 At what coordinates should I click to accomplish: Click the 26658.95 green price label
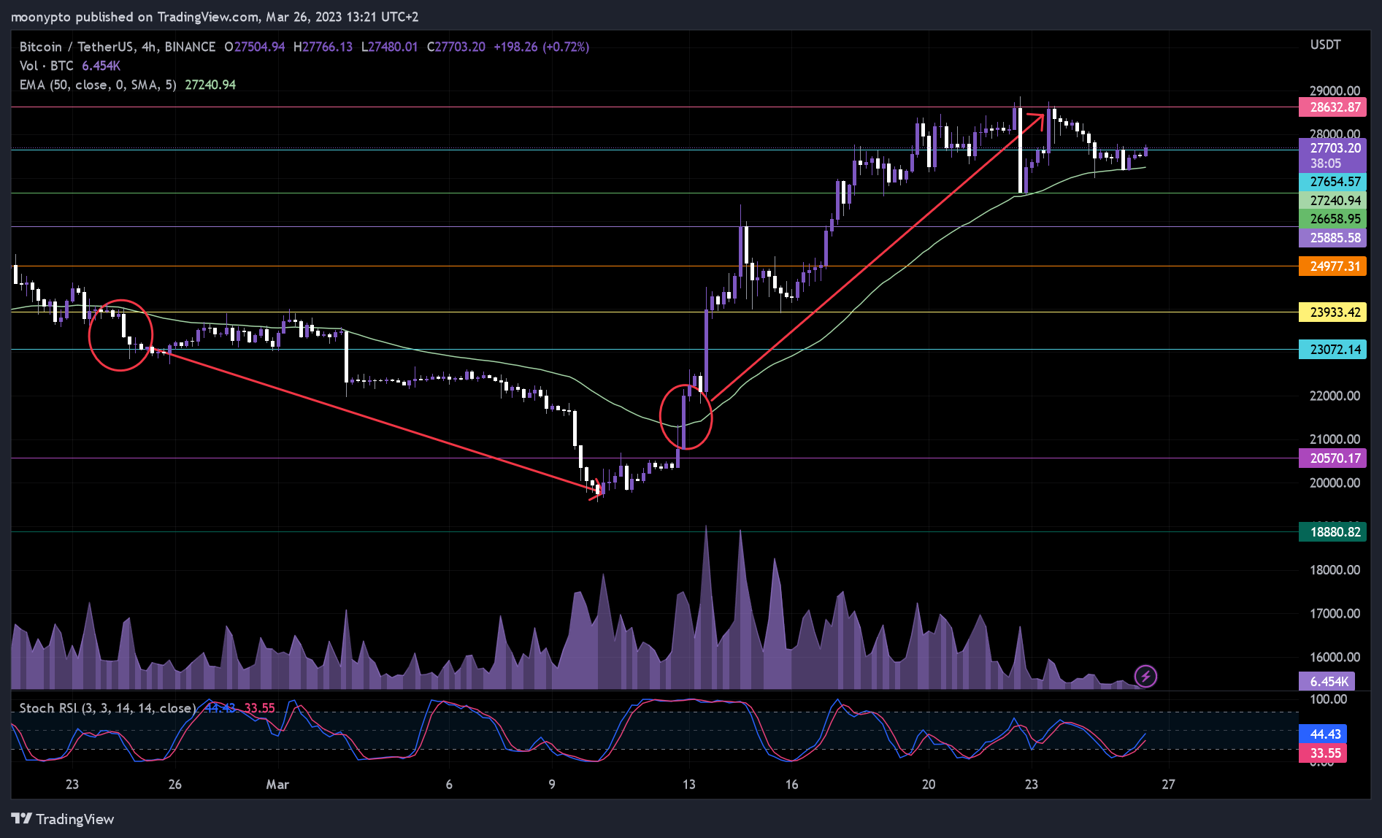pos(1332,219)
